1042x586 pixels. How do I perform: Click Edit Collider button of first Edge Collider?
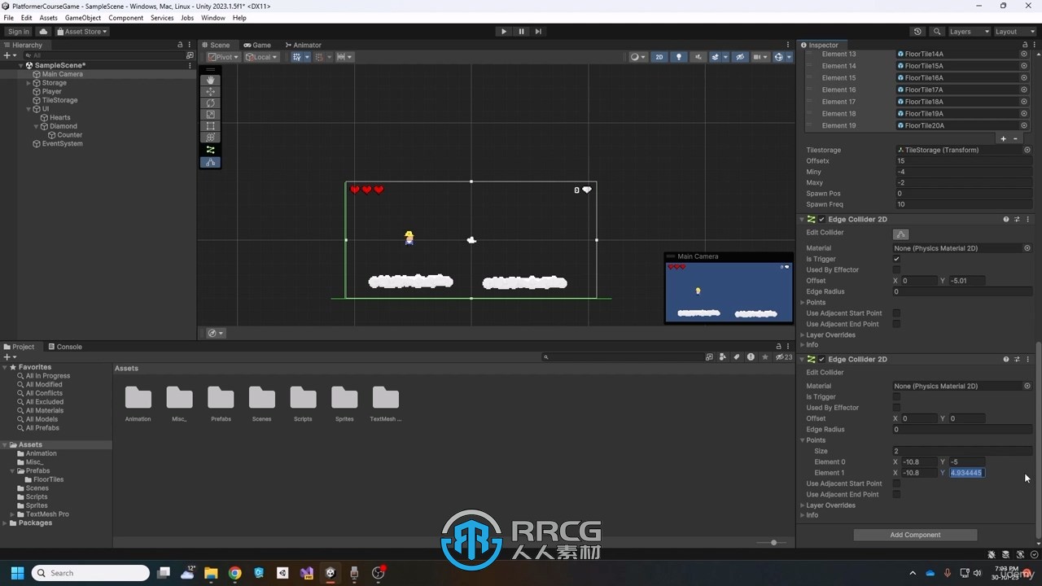coord(900,234)
